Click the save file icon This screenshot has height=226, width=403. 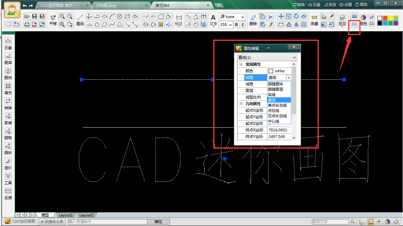coord(34,17)
